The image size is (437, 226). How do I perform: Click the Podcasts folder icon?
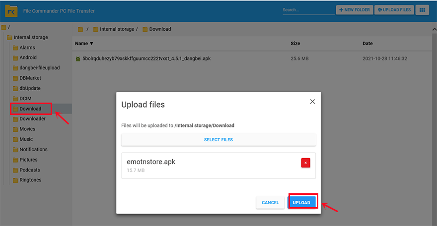15,170
